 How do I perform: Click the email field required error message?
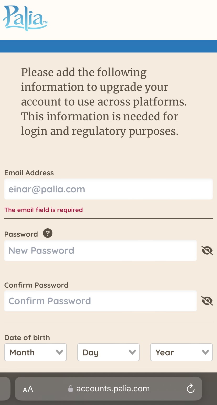pos(44,210)
